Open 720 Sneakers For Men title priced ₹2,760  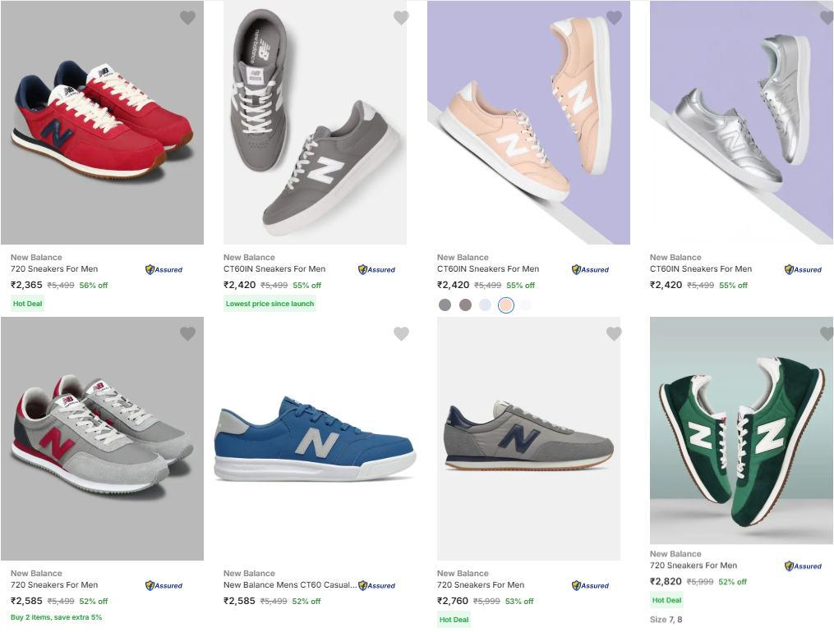(481, 585)
